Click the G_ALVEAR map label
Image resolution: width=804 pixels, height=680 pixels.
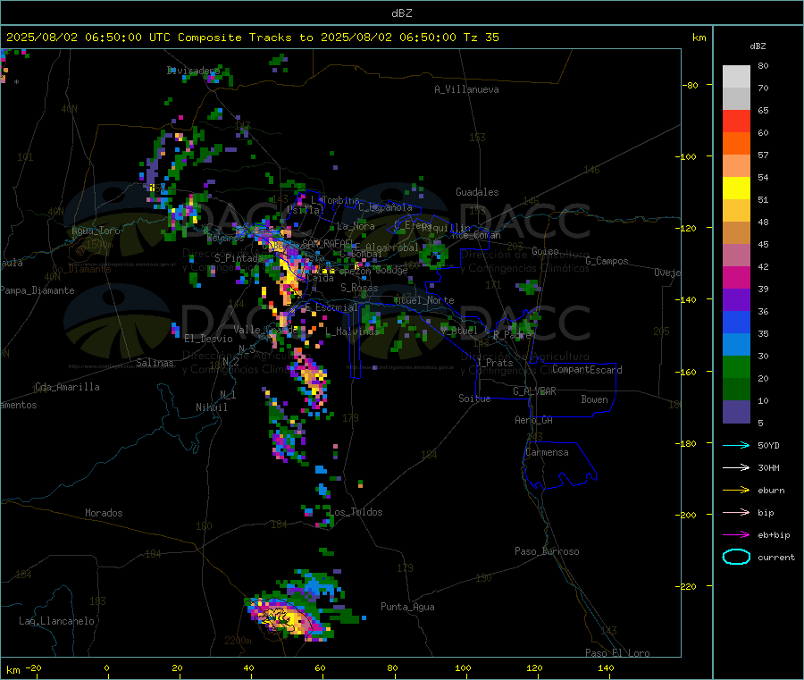pyautogui.click(x=534, y=391)
